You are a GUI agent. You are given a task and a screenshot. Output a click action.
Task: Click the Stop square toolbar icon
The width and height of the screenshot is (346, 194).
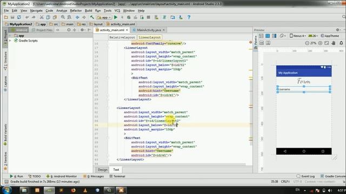[149, 17]
